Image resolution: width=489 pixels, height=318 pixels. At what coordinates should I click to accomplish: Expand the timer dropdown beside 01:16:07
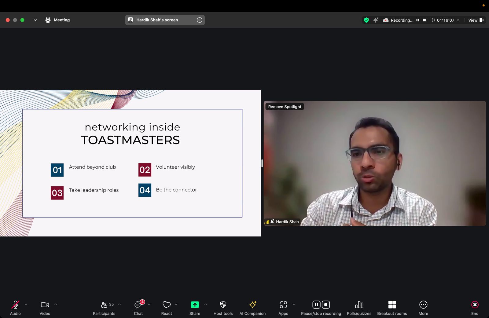(458, 20)
